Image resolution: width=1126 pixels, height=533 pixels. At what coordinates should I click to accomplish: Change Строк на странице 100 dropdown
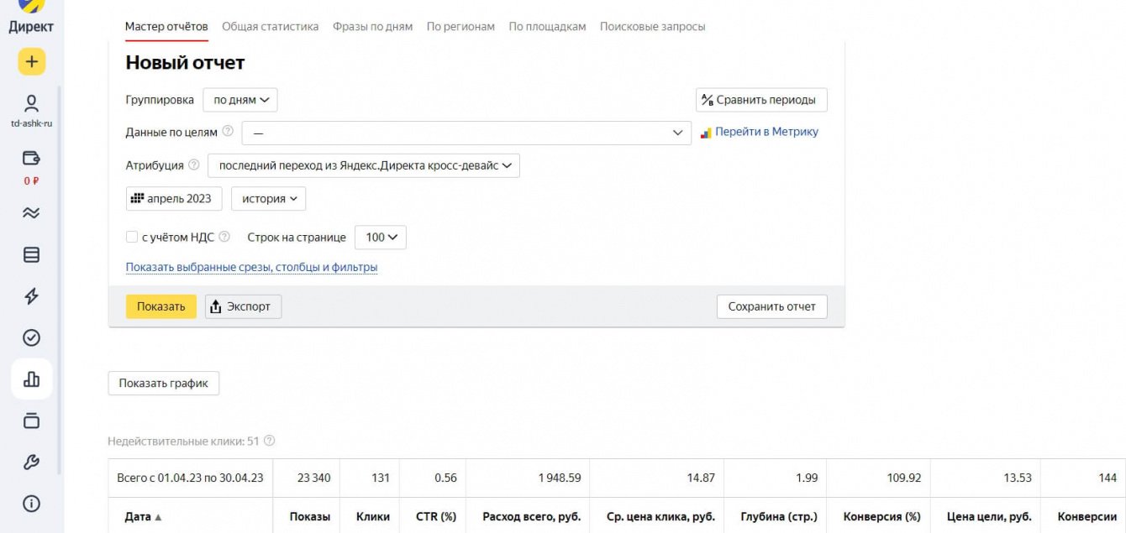click(381, 238)
